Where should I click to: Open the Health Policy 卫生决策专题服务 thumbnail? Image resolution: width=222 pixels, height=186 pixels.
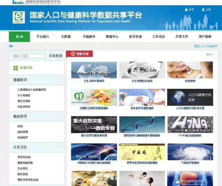pos(94,70)
